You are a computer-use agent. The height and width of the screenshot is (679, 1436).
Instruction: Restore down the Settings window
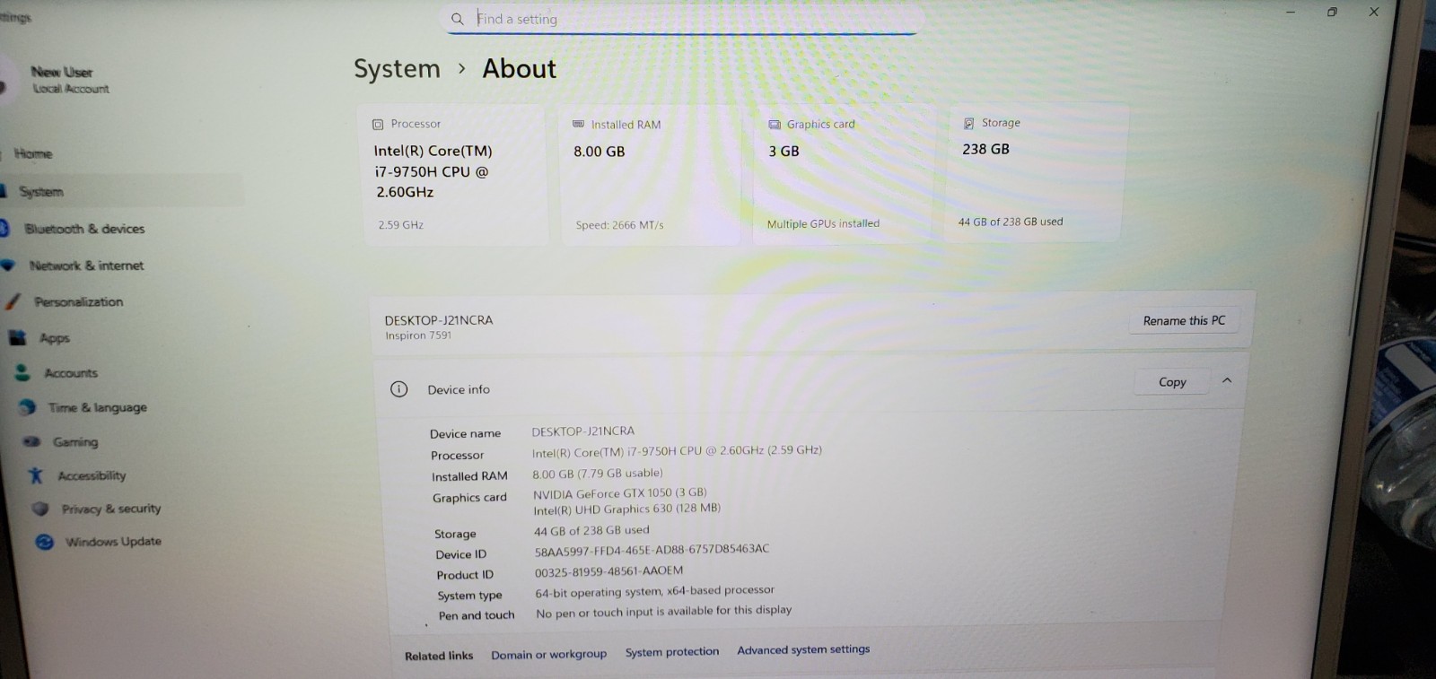(1332, 12)
